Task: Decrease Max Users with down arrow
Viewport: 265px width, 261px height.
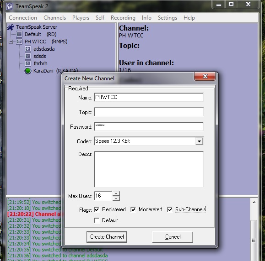Action: [116, 198]
